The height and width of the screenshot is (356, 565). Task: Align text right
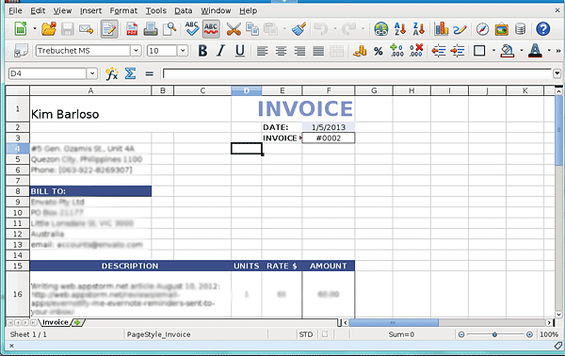pos(299,51)
